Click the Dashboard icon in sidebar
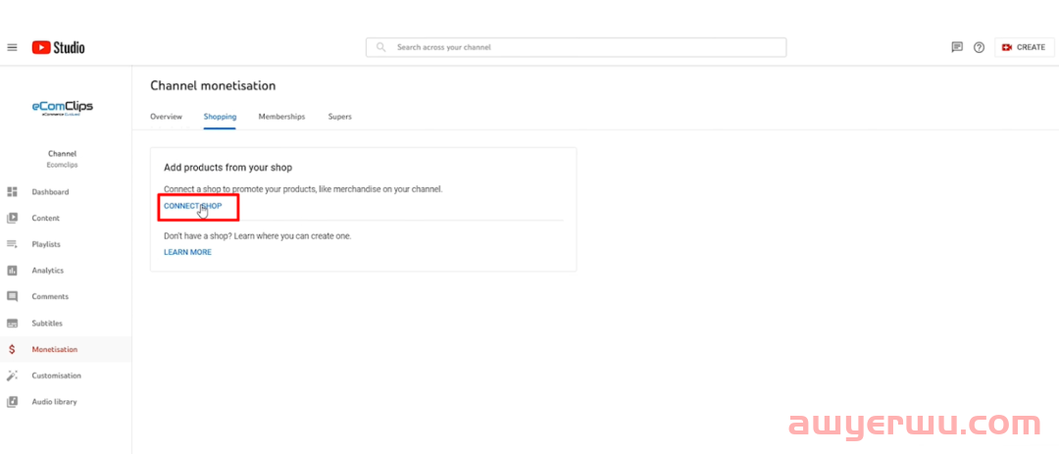This screenshot has width=1059, height=454. 12,192
